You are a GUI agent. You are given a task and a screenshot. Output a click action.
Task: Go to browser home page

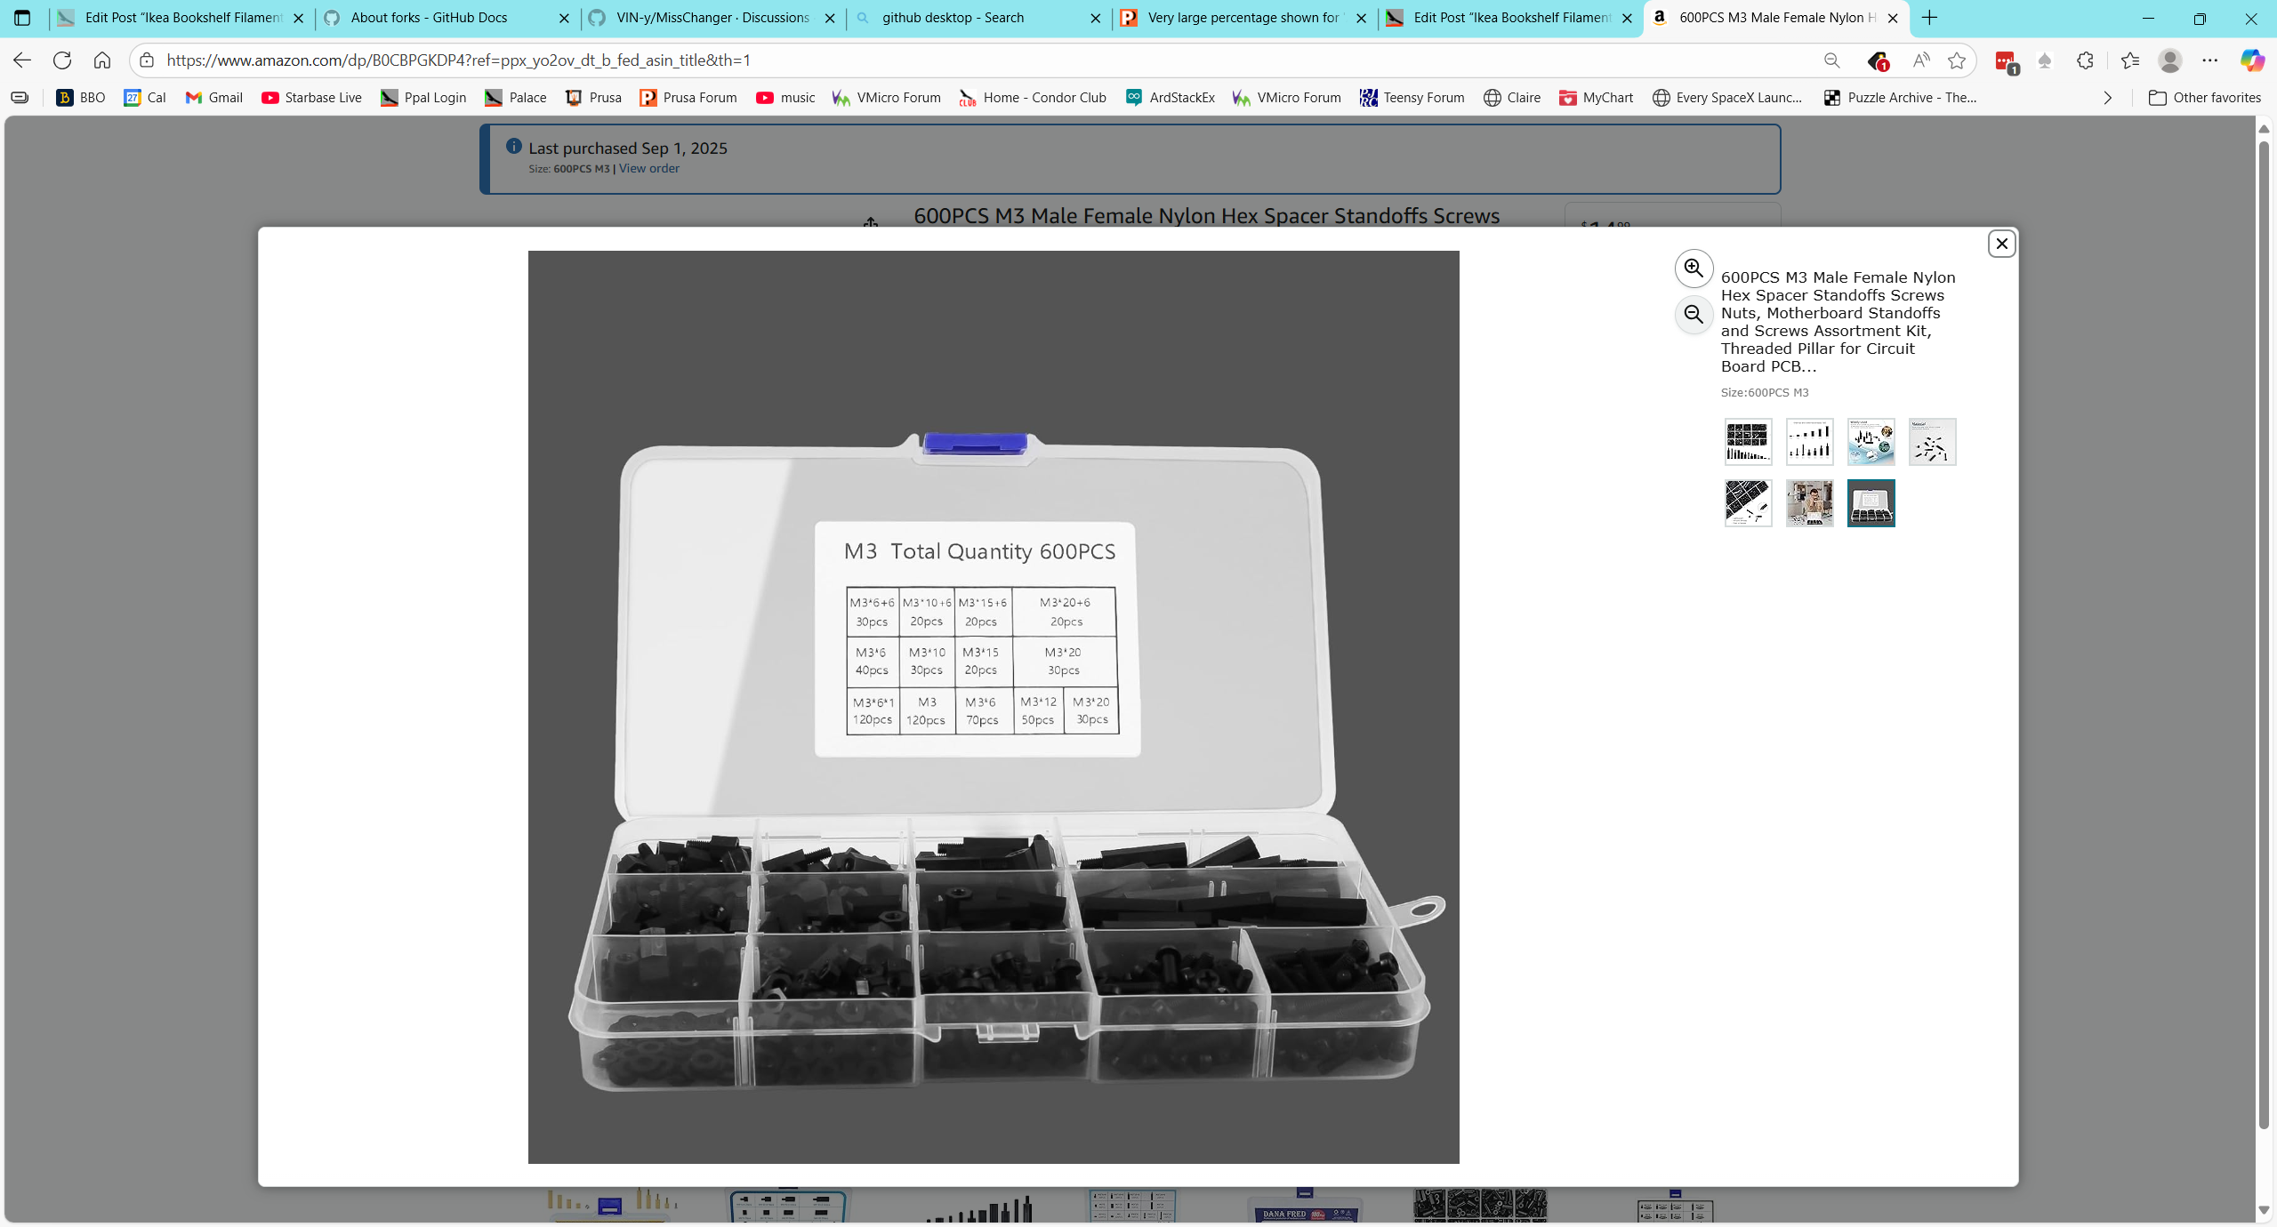(102, 60)
